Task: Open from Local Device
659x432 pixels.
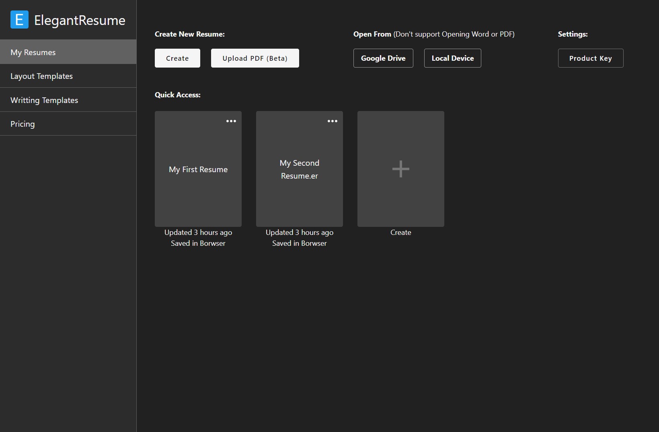Action: point(453,58)
